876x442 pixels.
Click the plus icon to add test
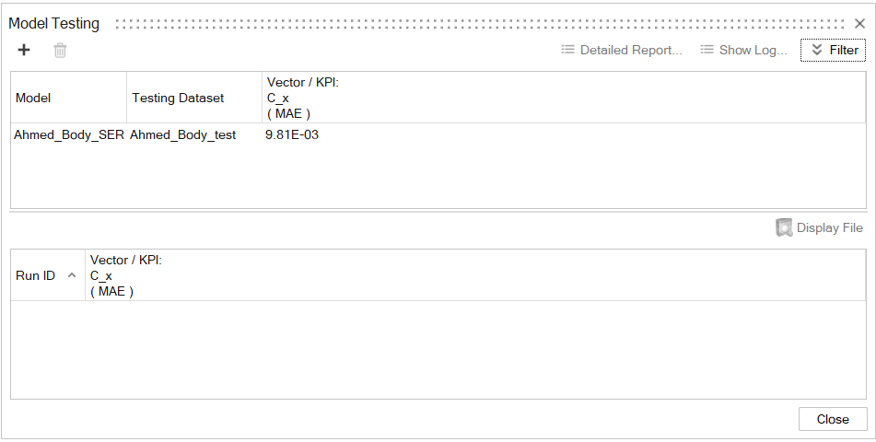(24, 51)
